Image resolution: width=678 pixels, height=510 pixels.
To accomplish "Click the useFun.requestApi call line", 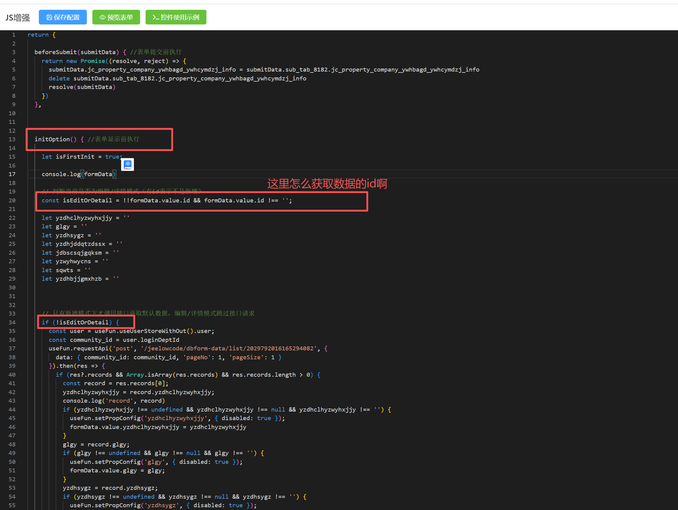I will [79, 349].
